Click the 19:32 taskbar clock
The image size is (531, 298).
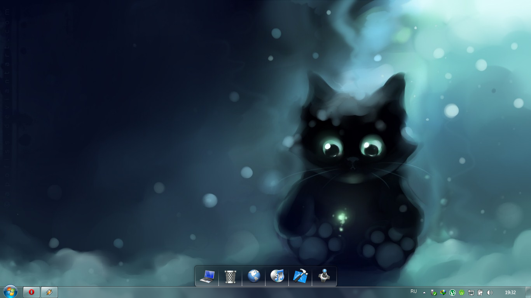pos(510,293)
